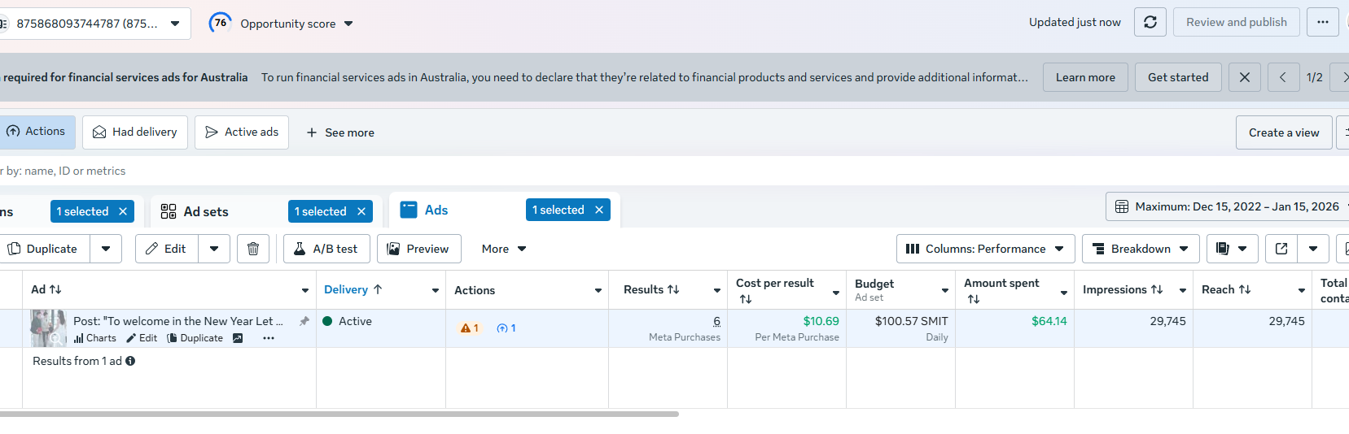Expand the Columns: Performance dropdown
The width and height of the screenshot is (1349, 434).
[x=985, y=249]
